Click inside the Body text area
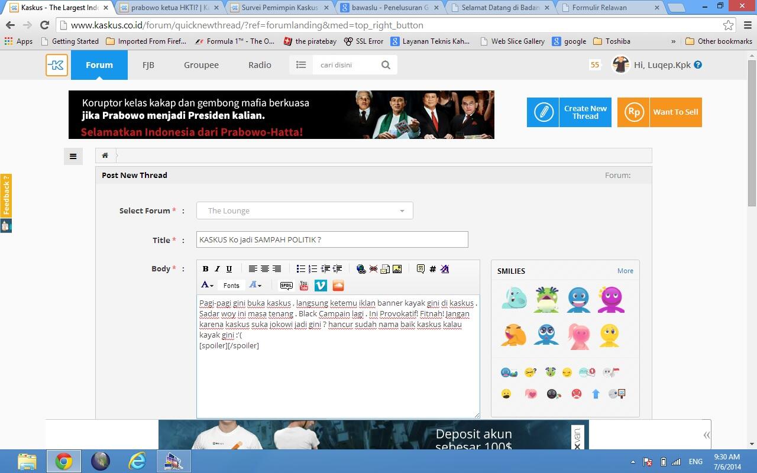Image resolution: width=757 pixels, height=473 pixels. pyautogui.click(x=338, y=357)
